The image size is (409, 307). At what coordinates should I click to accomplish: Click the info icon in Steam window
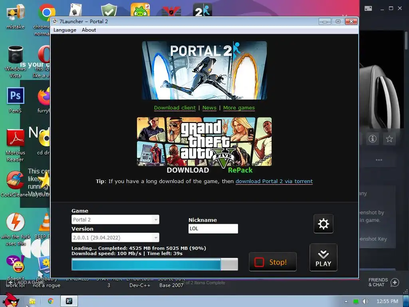point(373,139)
